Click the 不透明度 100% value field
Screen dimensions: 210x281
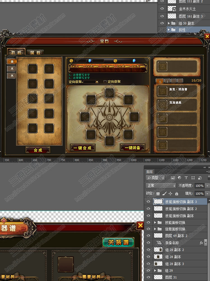pyautogui.click(x=199, y=186)
